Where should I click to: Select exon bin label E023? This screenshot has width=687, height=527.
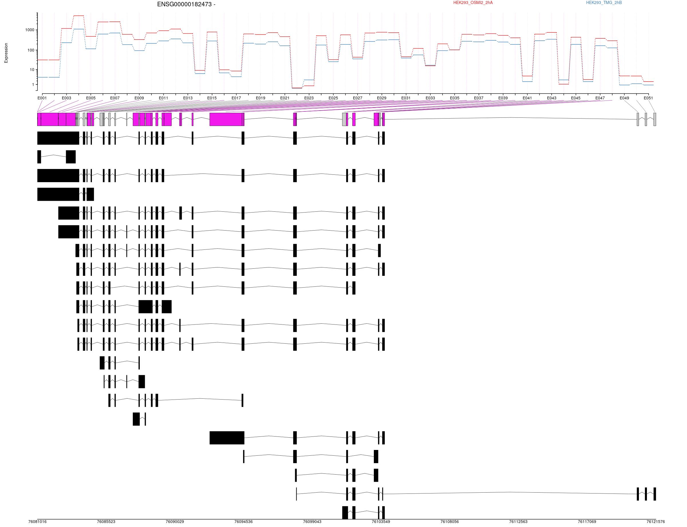[309, 98]
